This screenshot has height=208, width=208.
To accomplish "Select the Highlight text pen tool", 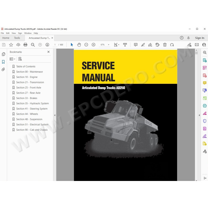I will point(143,45).
